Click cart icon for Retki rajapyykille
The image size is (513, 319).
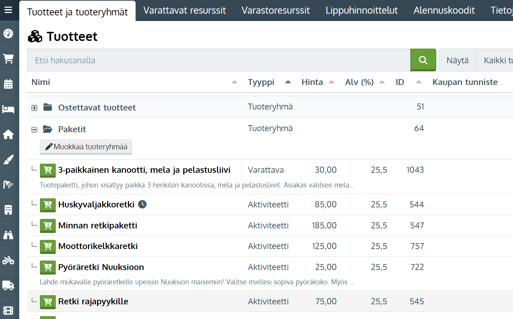click(x=48, y=302)
